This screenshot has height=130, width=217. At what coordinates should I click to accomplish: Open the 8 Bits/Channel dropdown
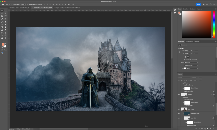191,65
